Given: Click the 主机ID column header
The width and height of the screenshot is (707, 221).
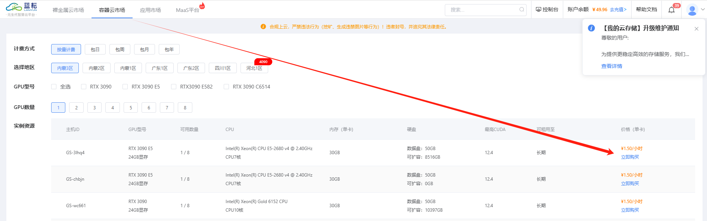Looking at the screenshot, I should (73, 130).
